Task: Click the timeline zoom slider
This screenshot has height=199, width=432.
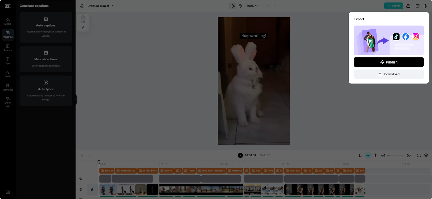Action: tap(396, 155)
